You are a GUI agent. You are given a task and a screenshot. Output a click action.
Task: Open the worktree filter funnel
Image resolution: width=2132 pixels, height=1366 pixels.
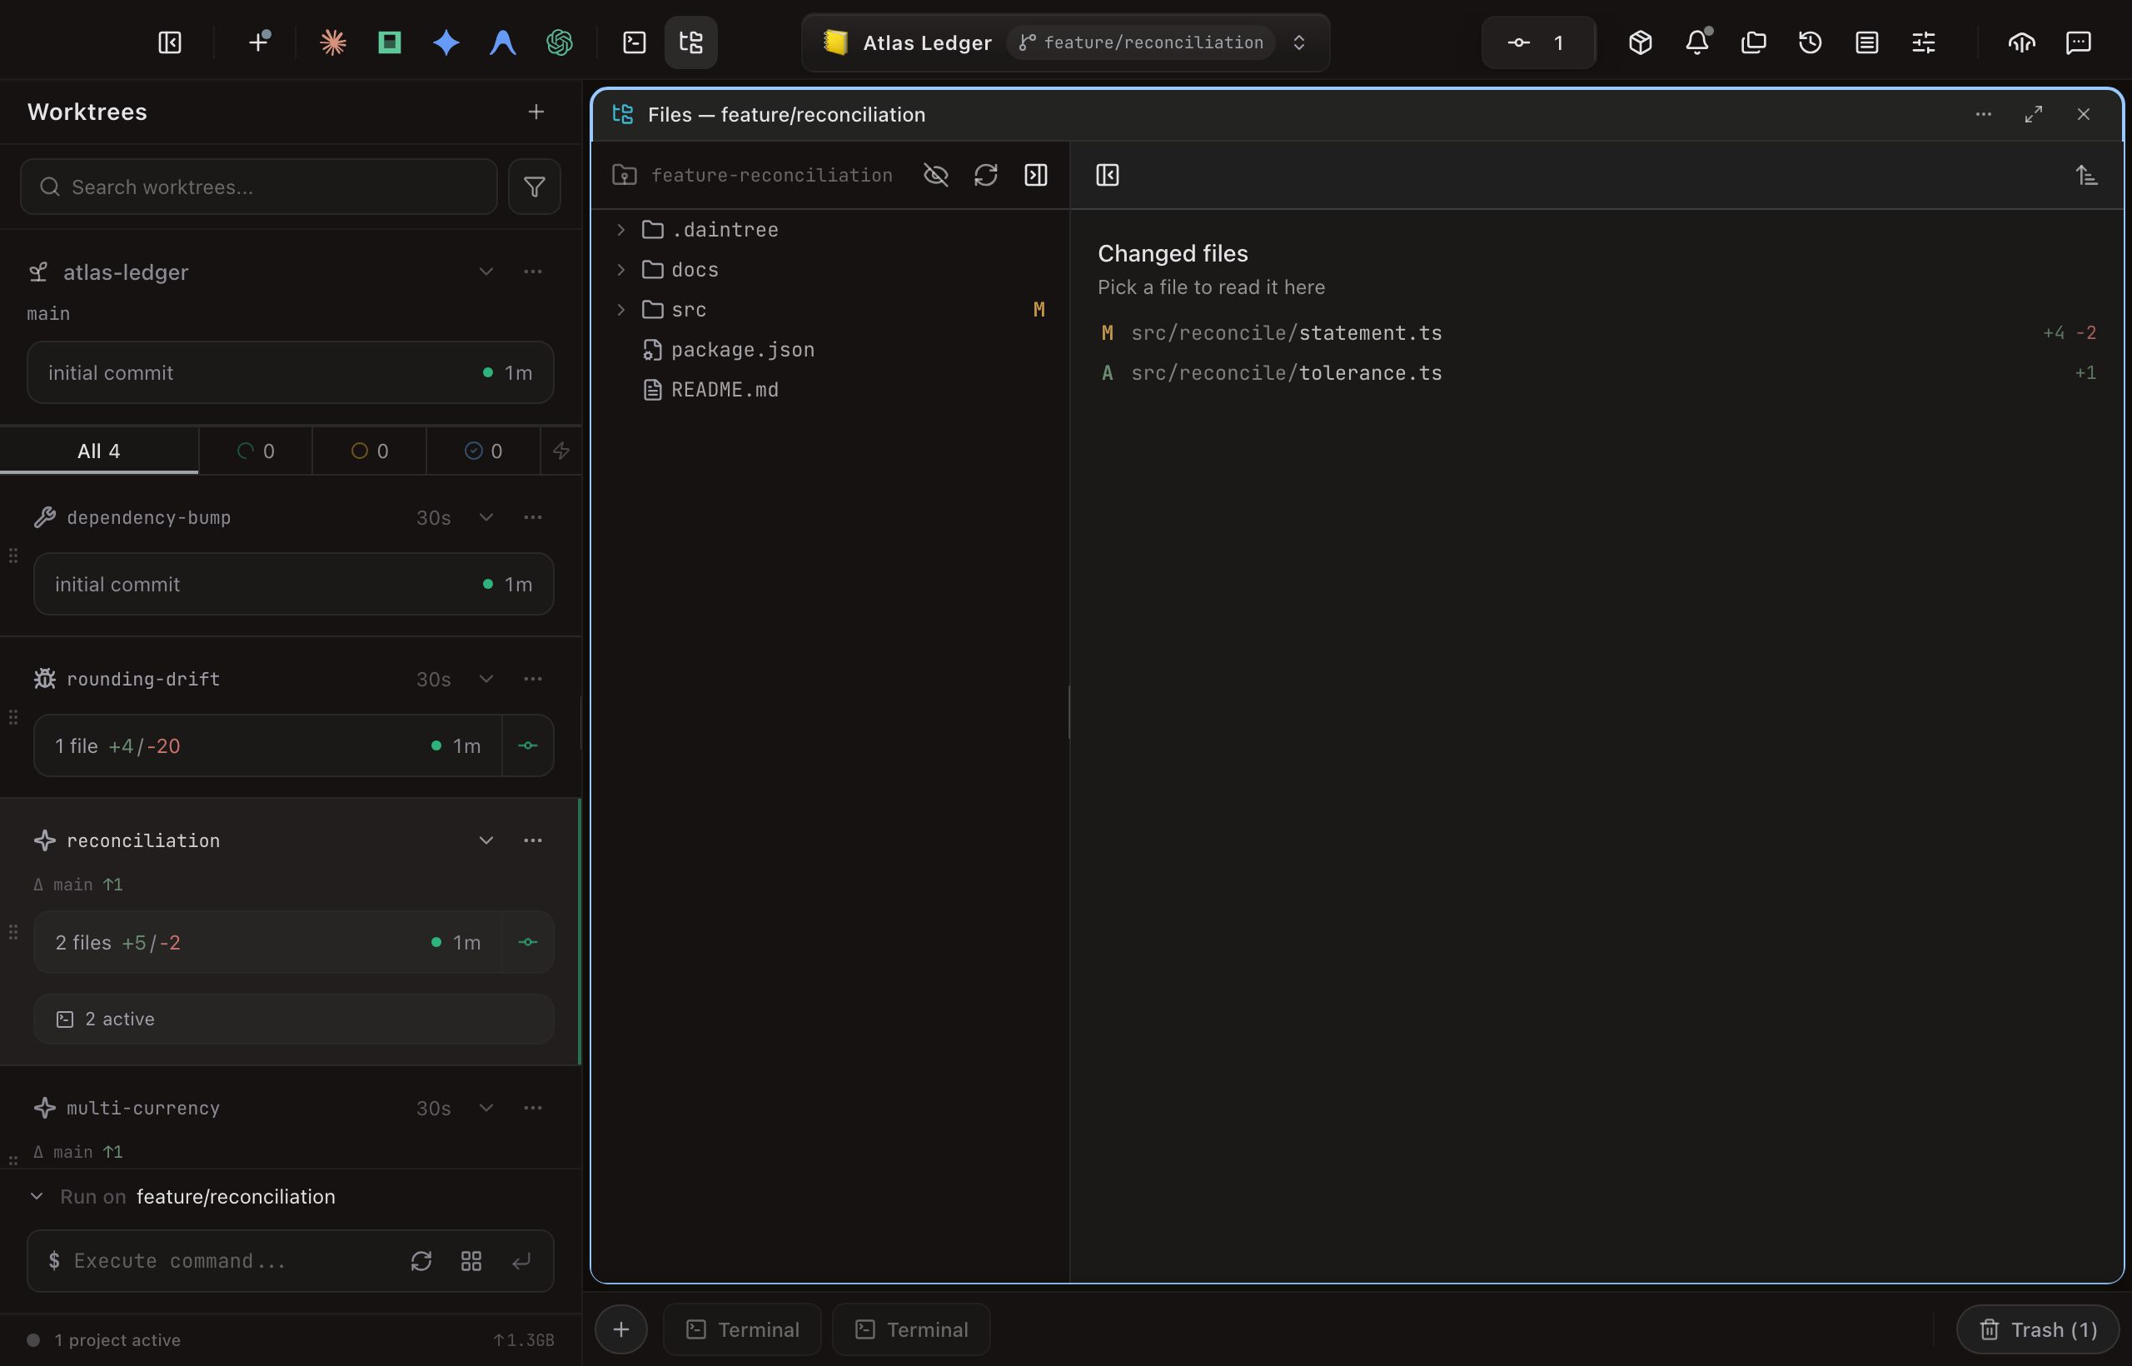[534, 187]
